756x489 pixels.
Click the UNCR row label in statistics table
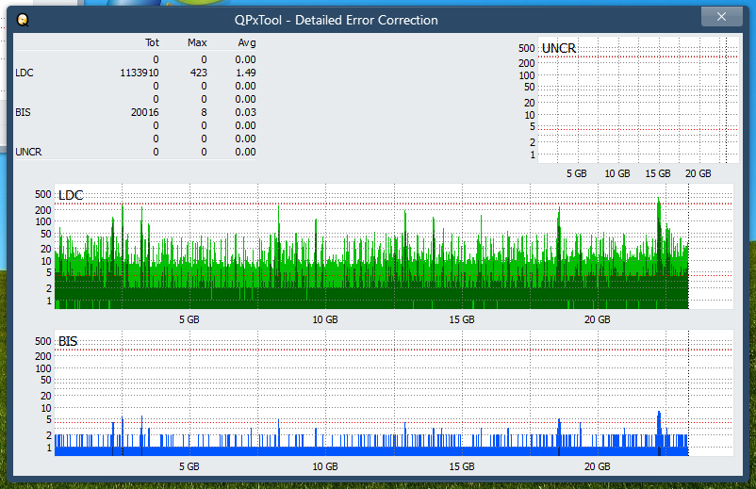tap(28, 152)
